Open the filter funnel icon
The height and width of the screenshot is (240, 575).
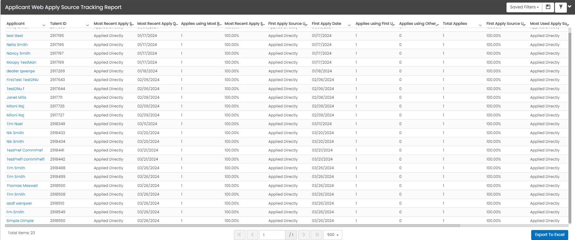(x=561, y=7)
